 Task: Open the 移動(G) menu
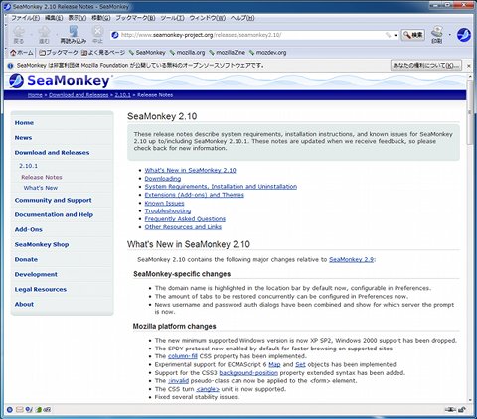(x=100, y=18)
